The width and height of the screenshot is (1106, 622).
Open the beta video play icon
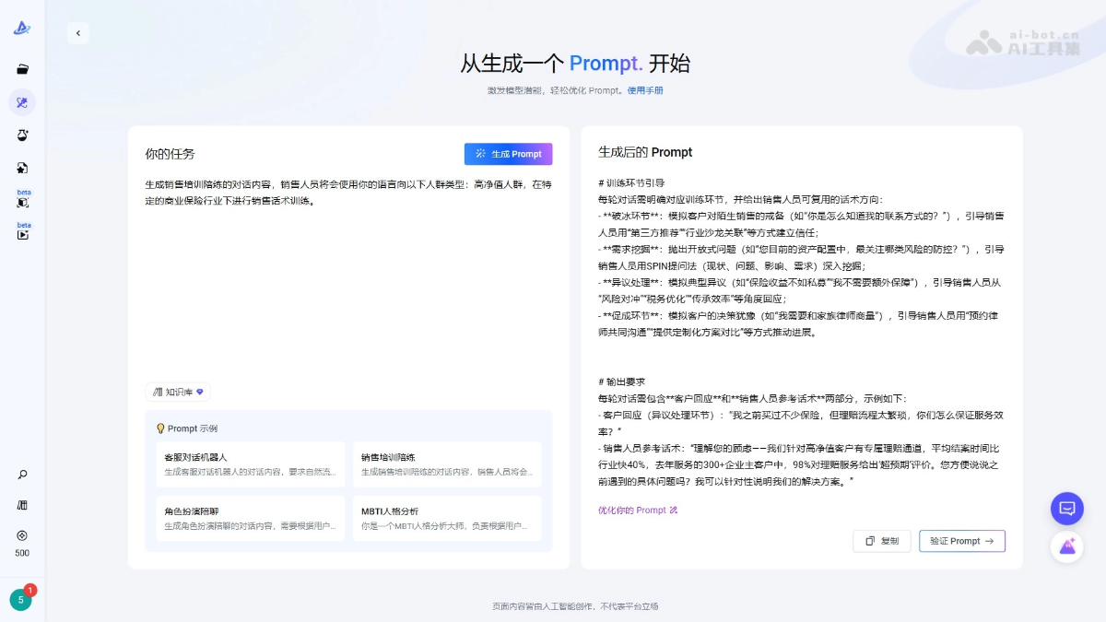22,234
